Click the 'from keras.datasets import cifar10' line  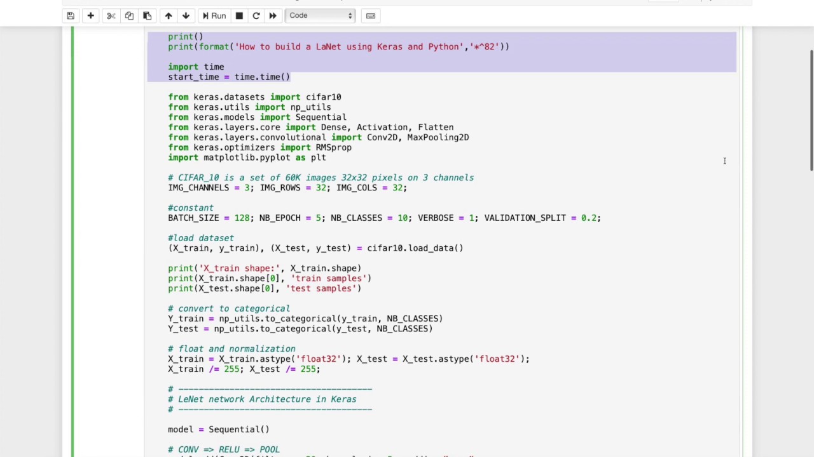click(x=254, y=97)
